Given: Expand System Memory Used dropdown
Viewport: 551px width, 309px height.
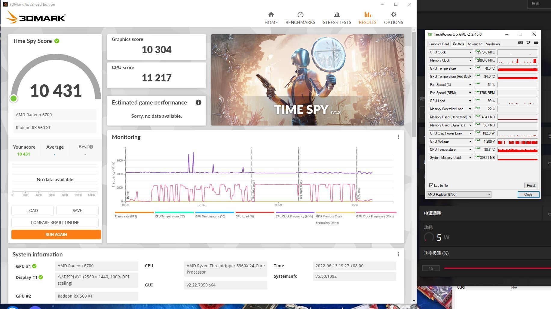Looking at the screenshot, I should [470, 158].
